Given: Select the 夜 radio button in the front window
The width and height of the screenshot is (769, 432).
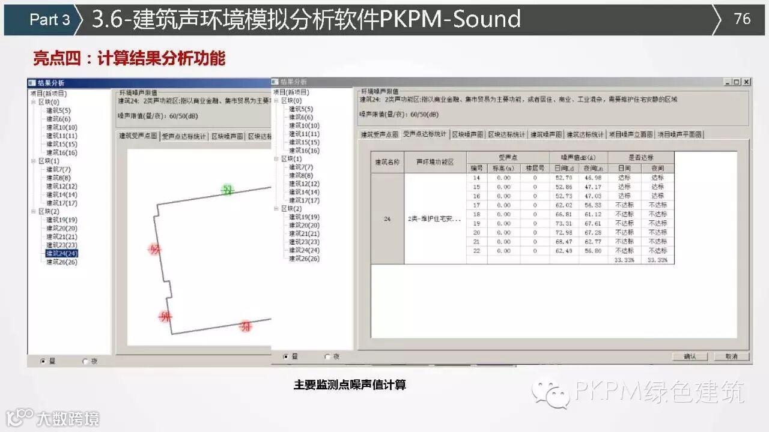Looking at the screenshot, I should pyautogui.click(x=327, y=356).
